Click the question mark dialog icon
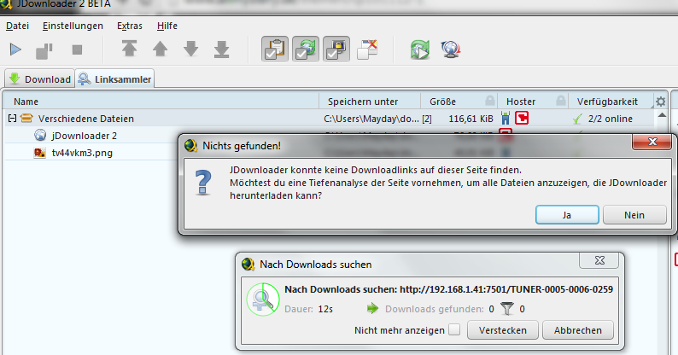678x355 pixels. point(203,183)
